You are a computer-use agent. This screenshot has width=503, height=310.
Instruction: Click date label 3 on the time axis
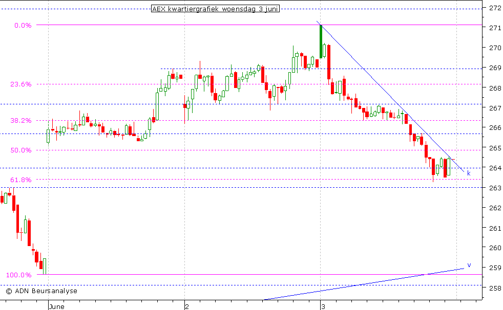[323, 307]
